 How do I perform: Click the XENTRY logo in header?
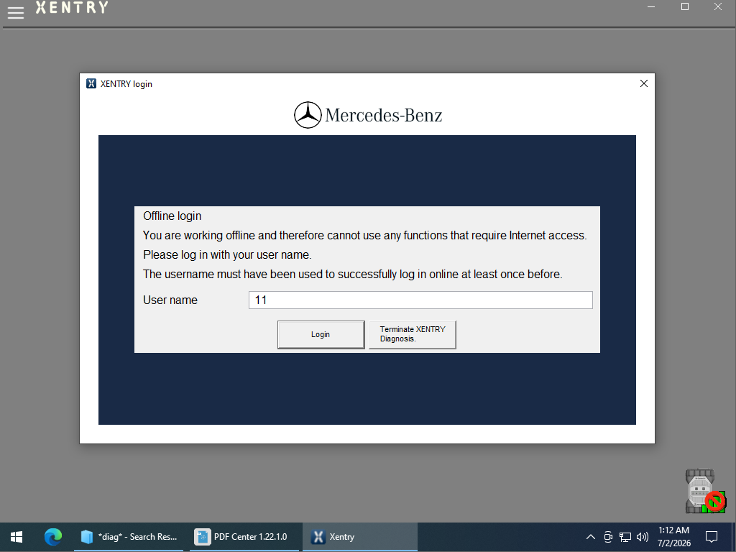(72, 7)
